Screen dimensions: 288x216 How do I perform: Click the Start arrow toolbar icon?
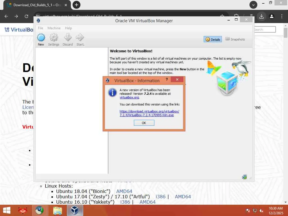click(80, 40)
